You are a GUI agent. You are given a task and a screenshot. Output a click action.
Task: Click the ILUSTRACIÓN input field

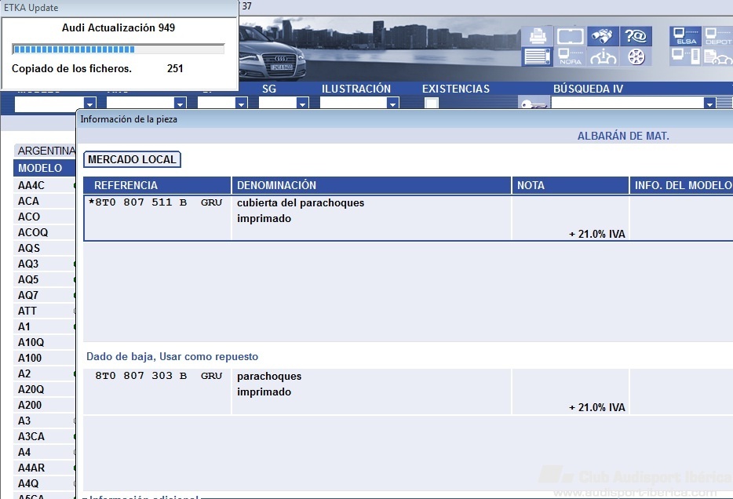pos(353,103)
